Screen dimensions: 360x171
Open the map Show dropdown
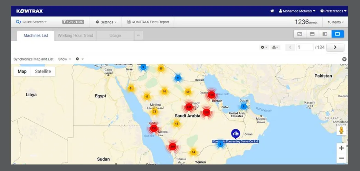point(65,59)
